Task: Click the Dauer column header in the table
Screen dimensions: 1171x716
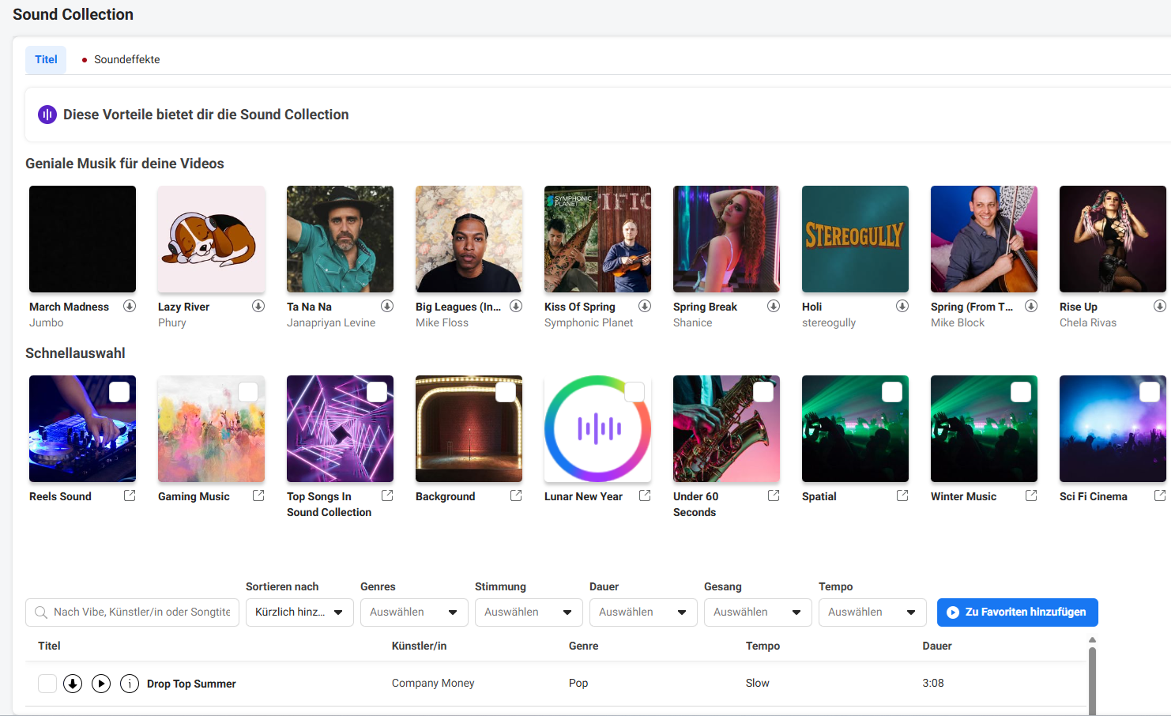Action: 936,646
